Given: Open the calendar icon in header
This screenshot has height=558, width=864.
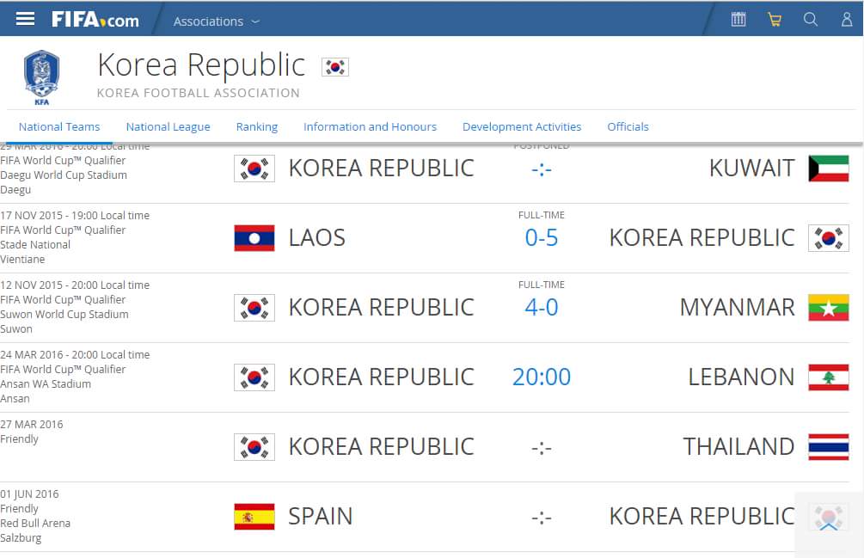Looking at the screenshot, I should point(738,19).
